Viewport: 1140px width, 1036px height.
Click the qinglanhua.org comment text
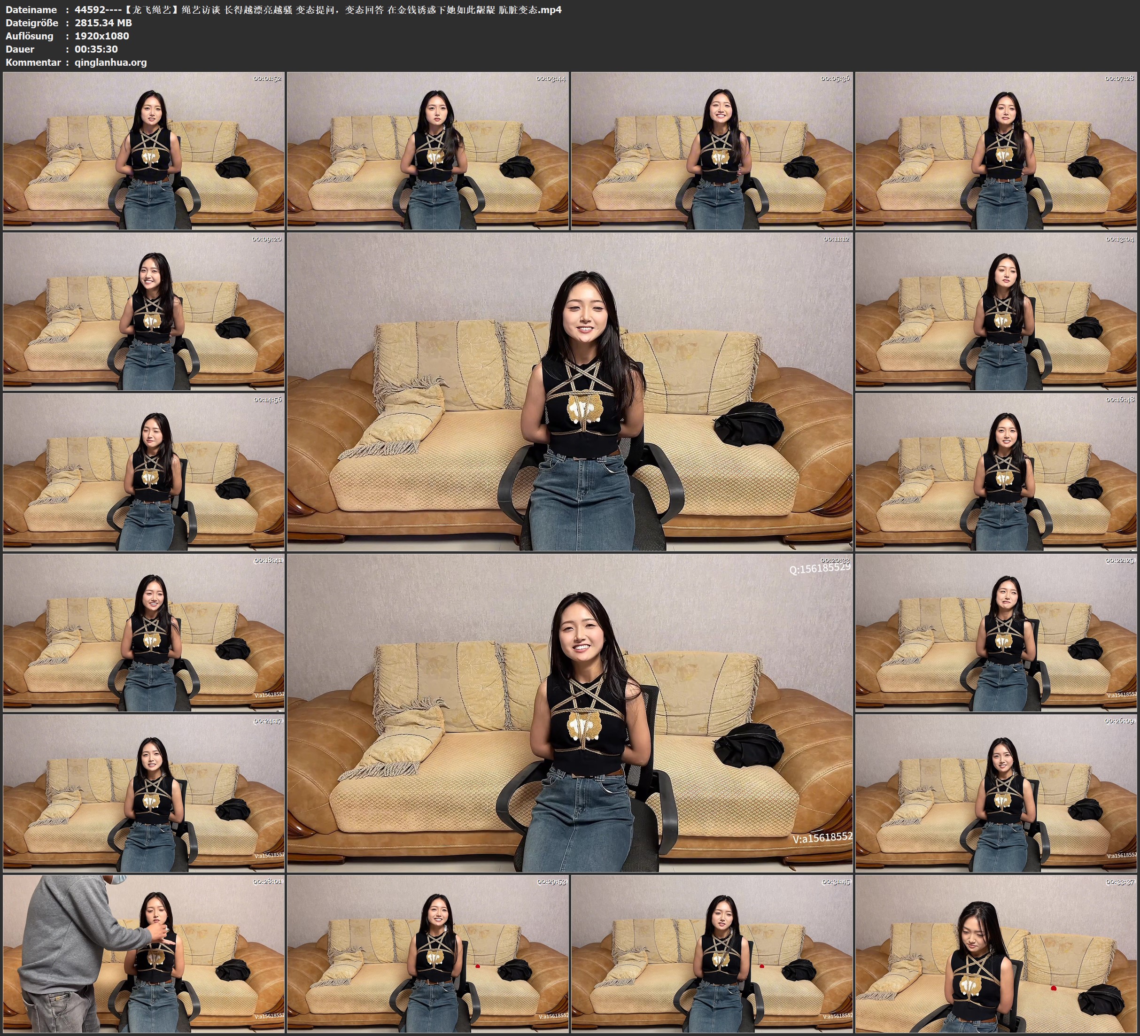click(110, 62)
